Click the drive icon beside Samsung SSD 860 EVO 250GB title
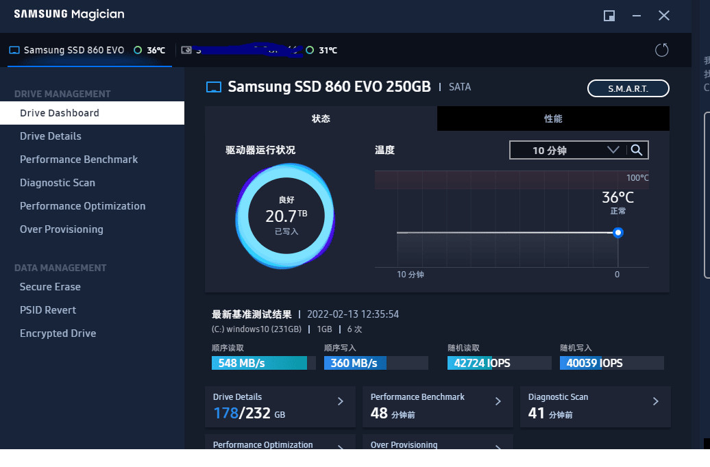This screenshot has width=710, height=467. tap(214, 87)
